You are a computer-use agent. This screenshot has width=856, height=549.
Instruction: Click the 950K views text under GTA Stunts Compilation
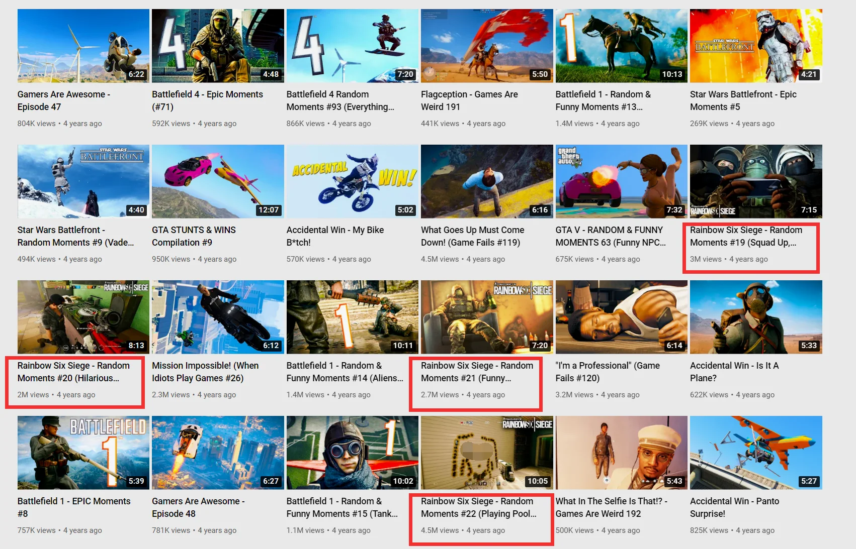point(171,259)
